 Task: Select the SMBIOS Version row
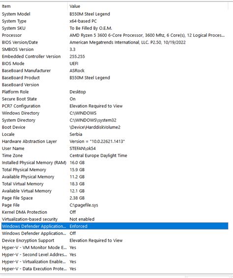click(115, 50)
